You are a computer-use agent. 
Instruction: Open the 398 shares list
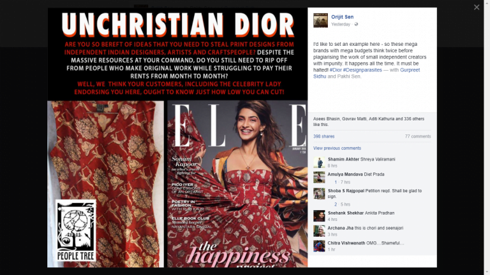pyautogui.click(x=323, y=136)
